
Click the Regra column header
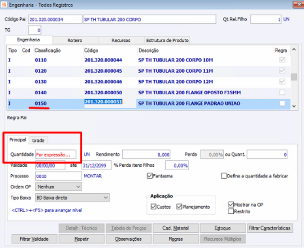coord(280,50)
